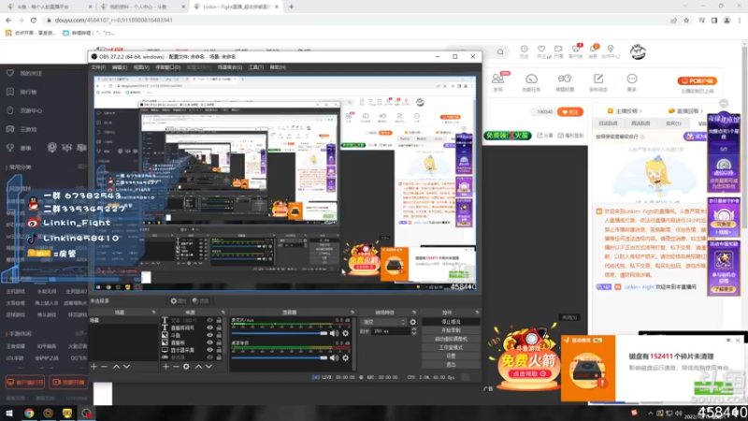748x421 pixels.
Task: Pop out the Controls dock with its header icon
Action: 477,312
